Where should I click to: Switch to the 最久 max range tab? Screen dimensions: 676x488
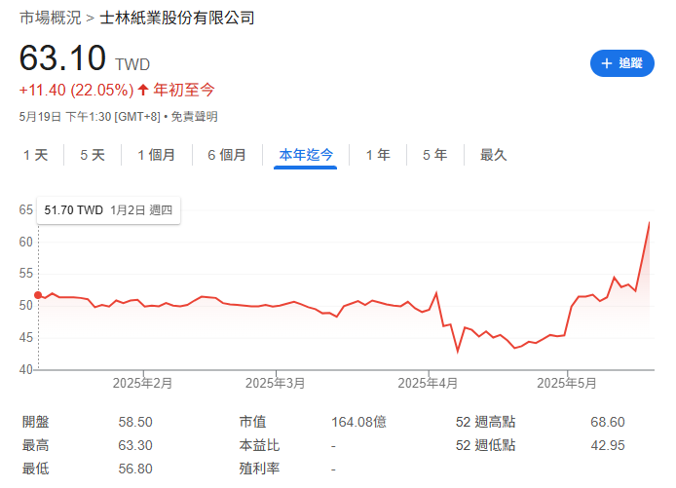point(493,155)
